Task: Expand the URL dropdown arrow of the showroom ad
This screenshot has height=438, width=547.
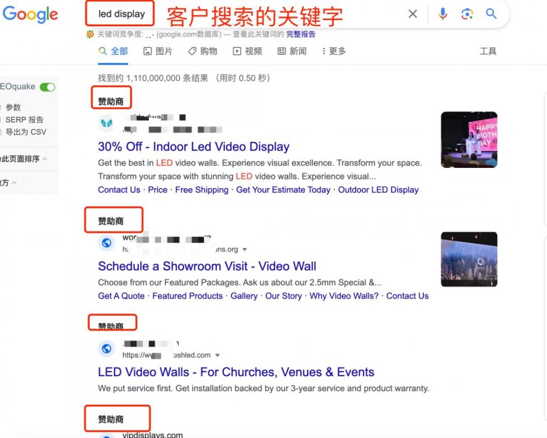Action: click(245, 249)
